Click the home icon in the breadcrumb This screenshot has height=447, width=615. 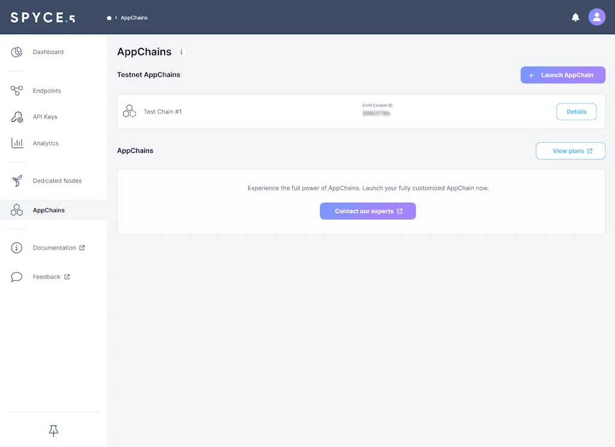109,17
